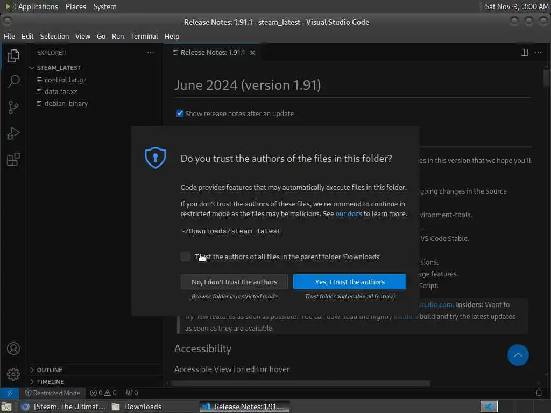
Task: Open errors and warnings count in status bar
Action: (x=103, y=393)
